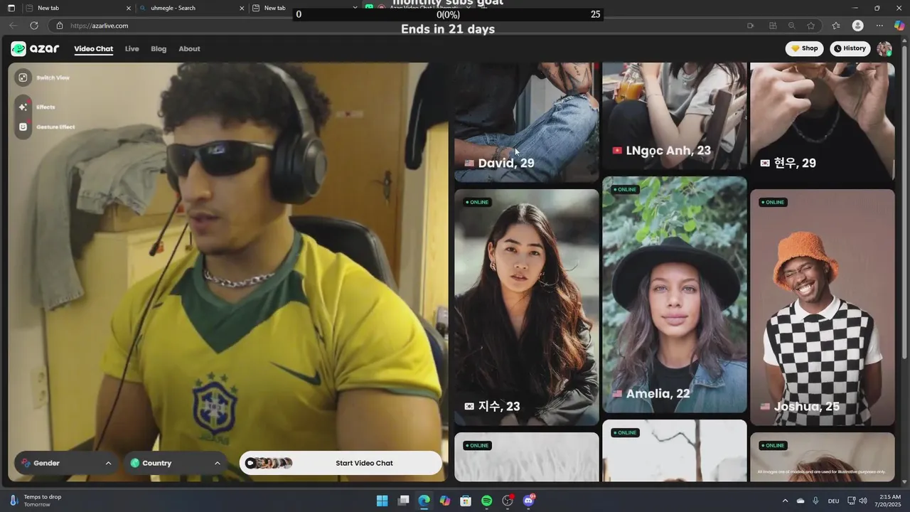910x512 pixels.
Task: Click the Azar logo
Action: (35, 49)
